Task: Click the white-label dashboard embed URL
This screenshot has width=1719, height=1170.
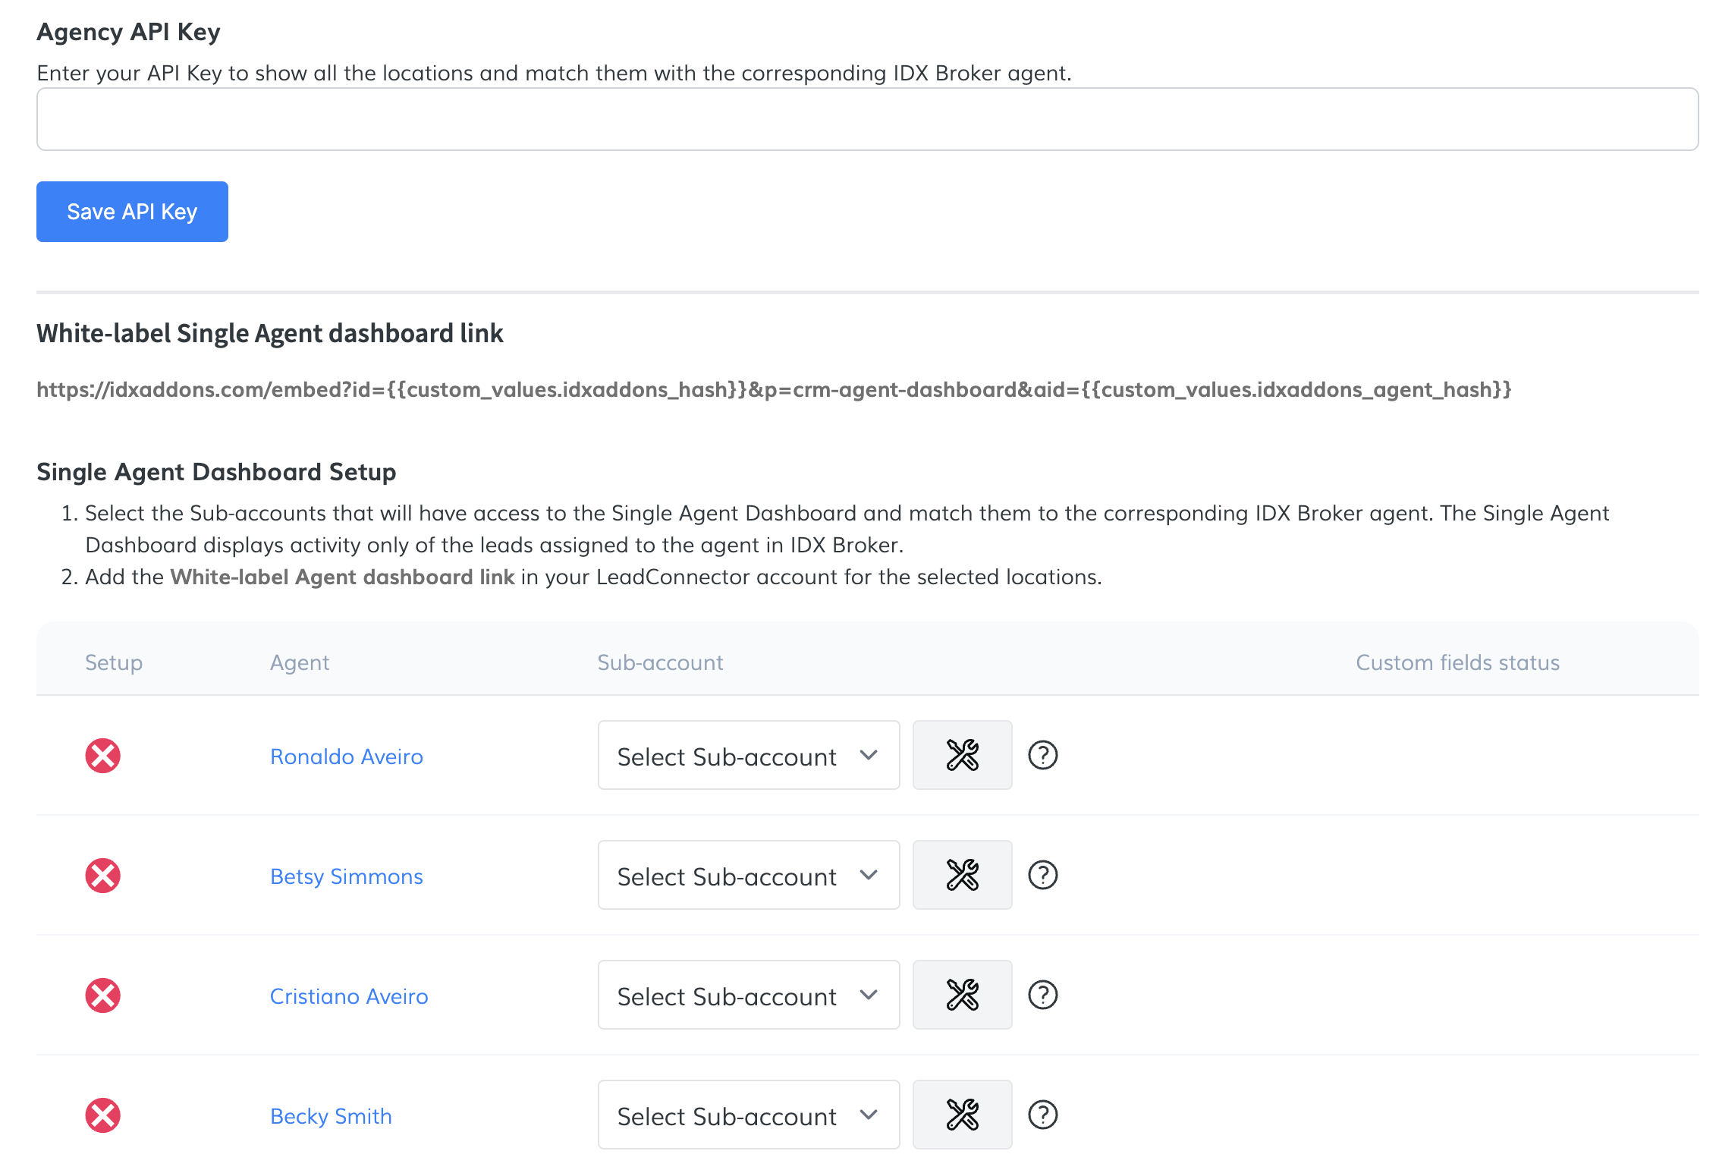Action: (774, 389)
